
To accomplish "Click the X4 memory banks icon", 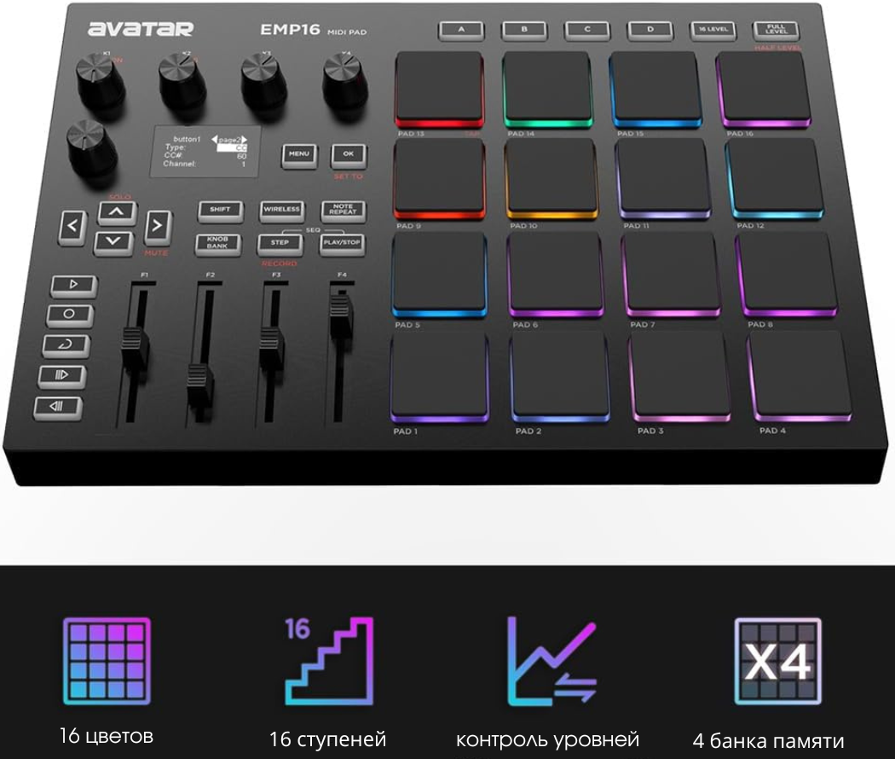I will [777, 661].
